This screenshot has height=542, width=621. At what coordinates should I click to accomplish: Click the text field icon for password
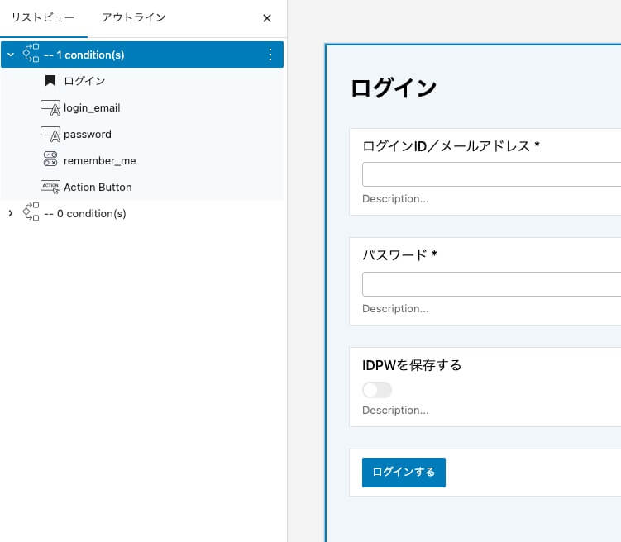click(x=50, y=134)
